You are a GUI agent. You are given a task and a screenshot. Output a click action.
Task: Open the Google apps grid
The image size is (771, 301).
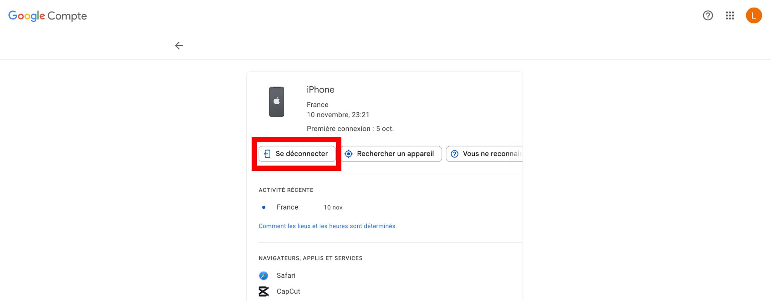[x=730, y=15]
